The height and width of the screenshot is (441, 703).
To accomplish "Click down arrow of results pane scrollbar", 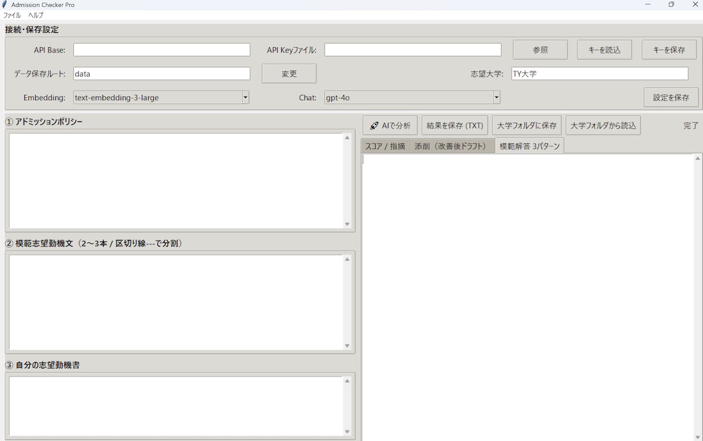I will pos(698,437).
